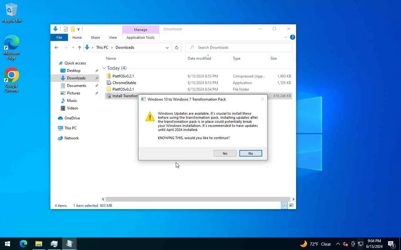
Task: Click the scroll right arrow of file list
Action: (x=293, y=199)
